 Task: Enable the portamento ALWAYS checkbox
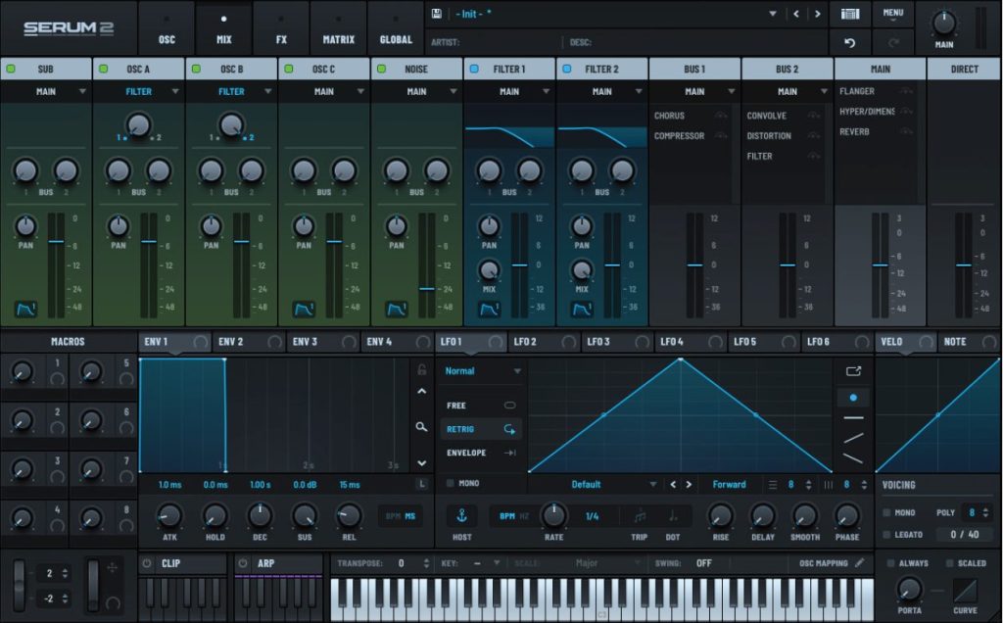tap(890, 563)
